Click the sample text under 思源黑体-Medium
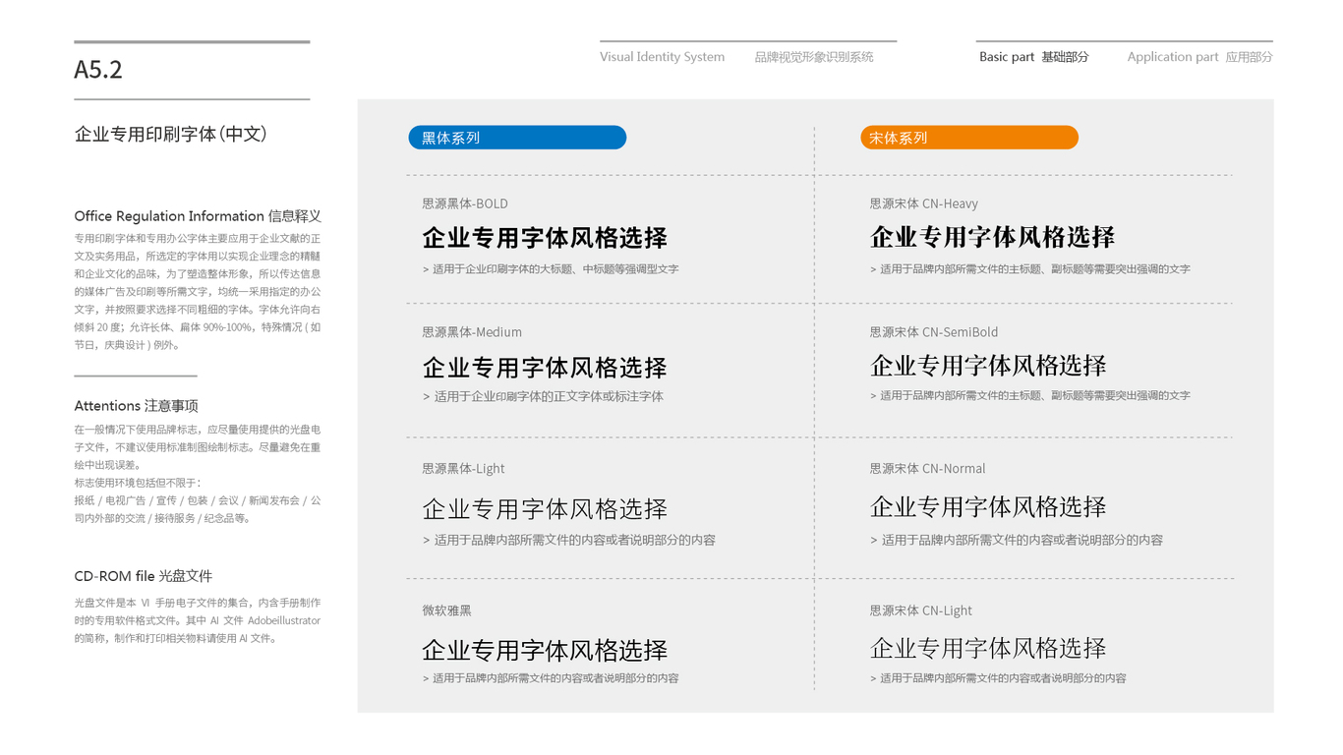Image resolution: width=1343 pixels, height=755 pixels. [x=545, y=368]
